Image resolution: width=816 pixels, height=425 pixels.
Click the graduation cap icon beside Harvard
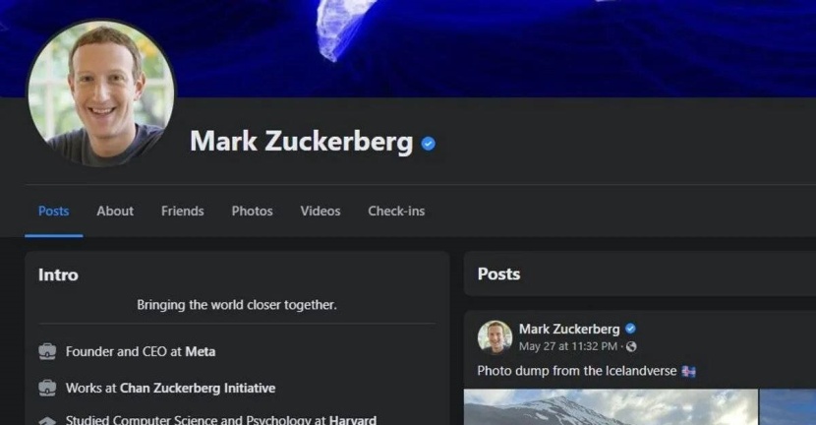(x=47, y=420)
